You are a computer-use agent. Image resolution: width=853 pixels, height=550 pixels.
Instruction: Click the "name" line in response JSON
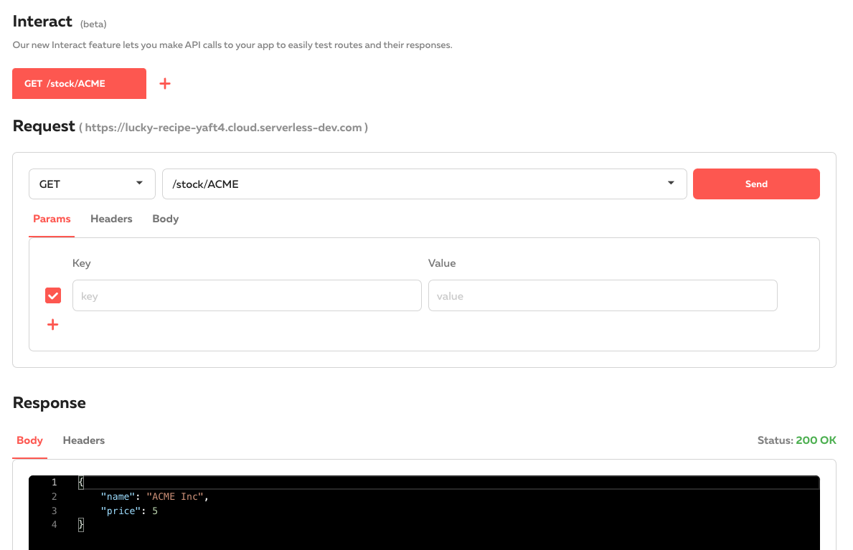tap(154, 496)
